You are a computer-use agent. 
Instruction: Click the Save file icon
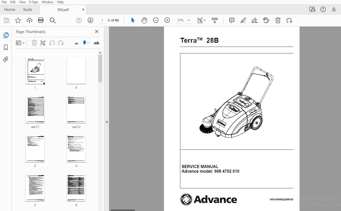point(7,20)
